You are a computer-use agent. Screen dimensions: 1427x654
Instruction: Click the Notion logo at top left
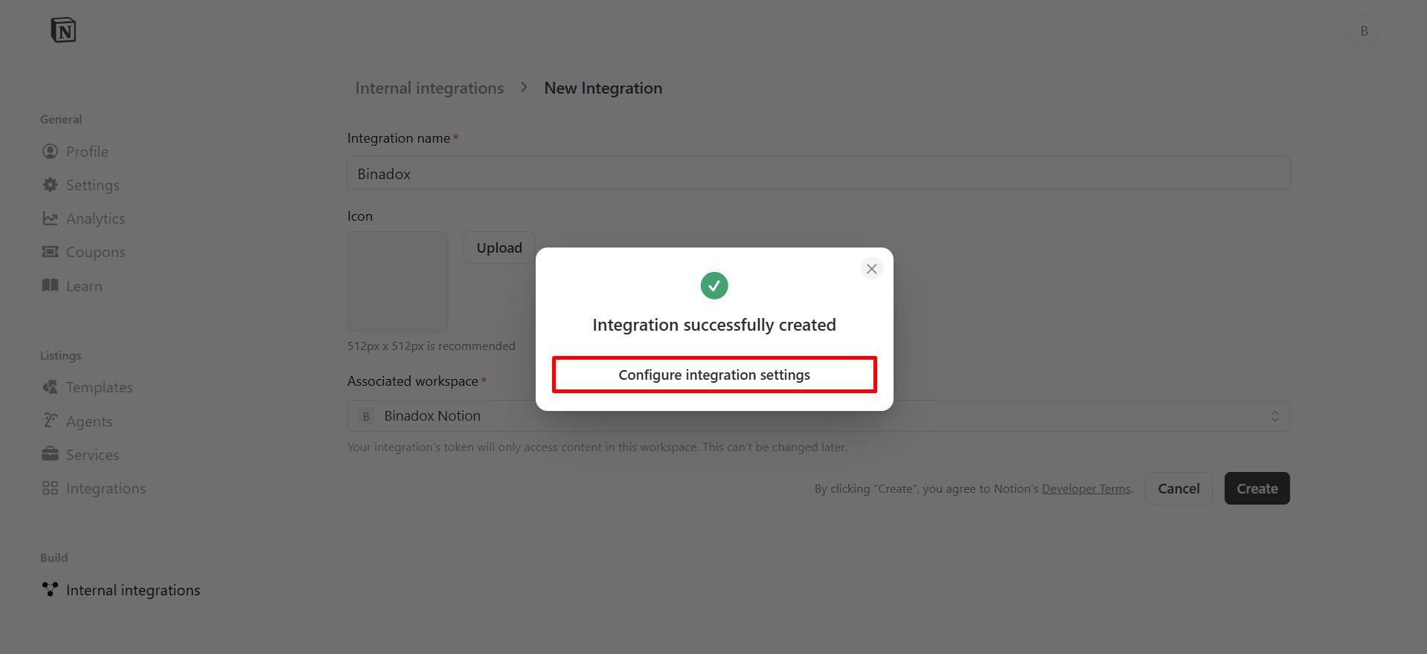[x=63, y=30]
